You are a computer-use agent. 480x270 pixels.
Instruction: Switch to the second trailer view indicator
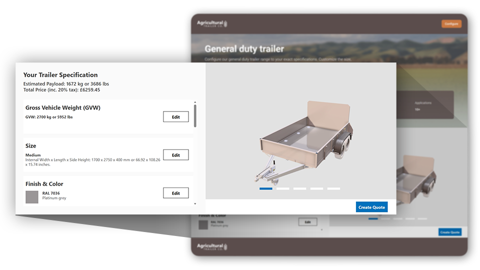pyautogui.click(x=283, y=188)
